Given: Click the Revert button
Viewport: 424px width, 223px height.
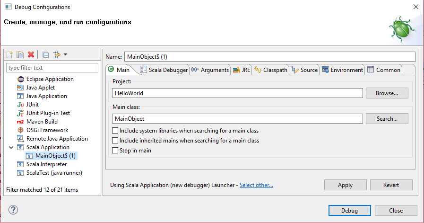Looking at the screenshot, I should point(391,185).
